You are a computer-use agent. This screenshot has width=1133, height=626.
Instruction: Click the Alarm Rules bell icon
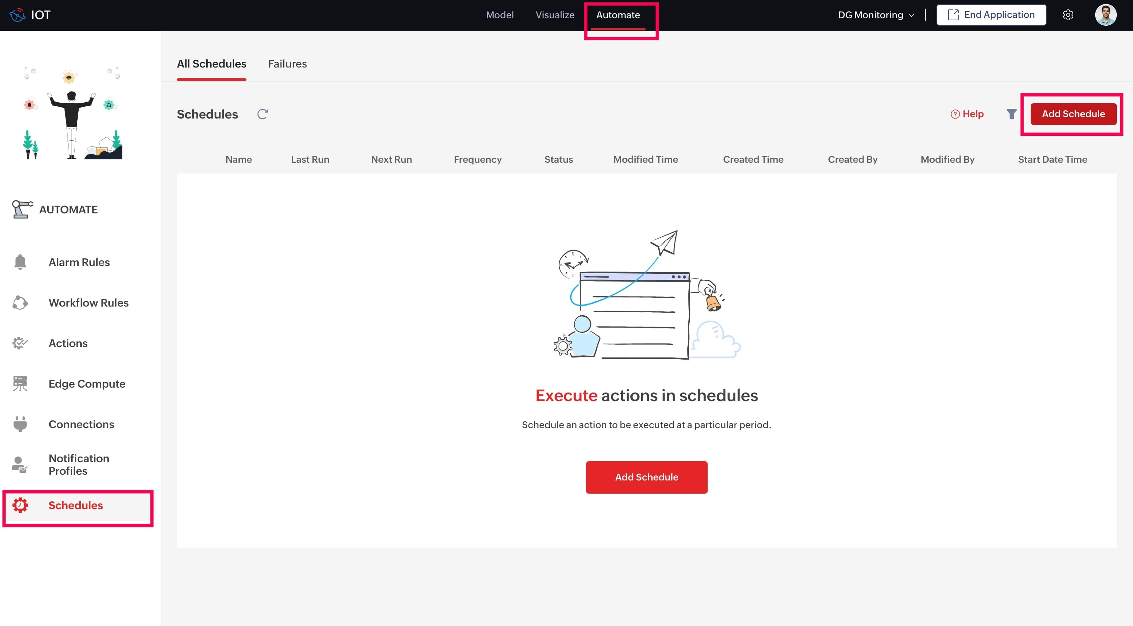20,262
